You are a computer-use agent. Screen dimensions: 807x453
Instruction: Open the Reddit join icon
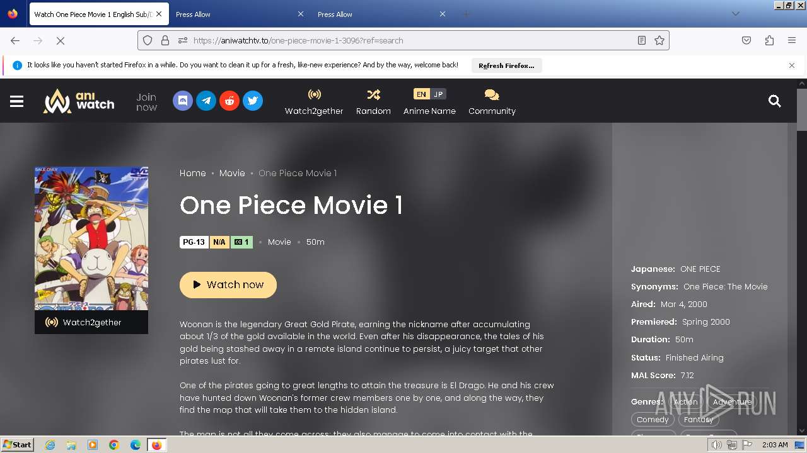229,101
